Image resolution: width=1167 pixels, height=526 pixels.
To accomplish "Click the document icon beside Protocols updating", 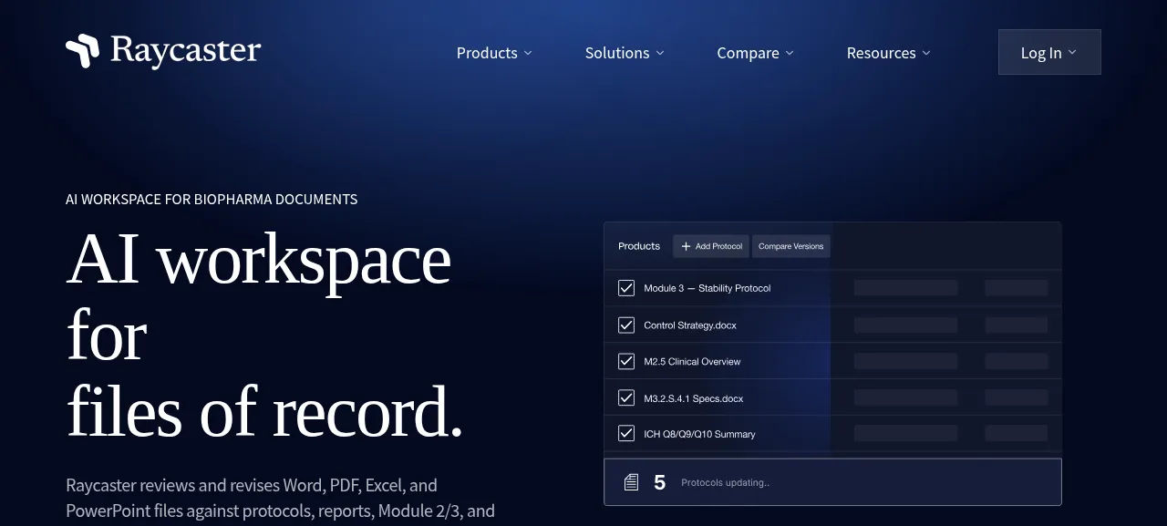I will click(631, 482).
